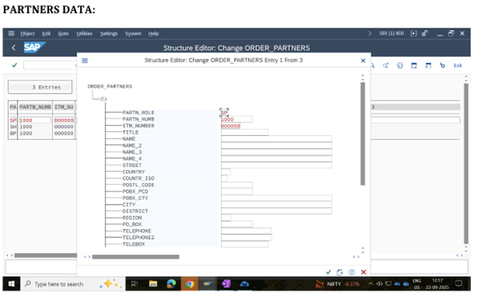
Task: Select the BP row in entries table
Action: click(x=42, y=133)
